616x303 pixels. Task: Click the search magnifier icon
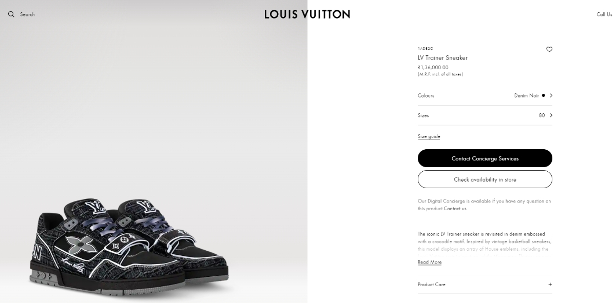coord(11,14)
